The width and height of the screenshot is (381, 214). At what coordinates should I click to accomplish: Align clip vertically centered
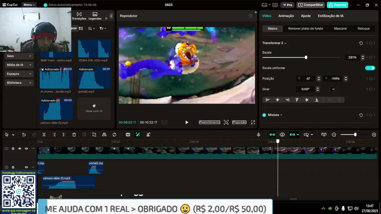coord(307,100)
